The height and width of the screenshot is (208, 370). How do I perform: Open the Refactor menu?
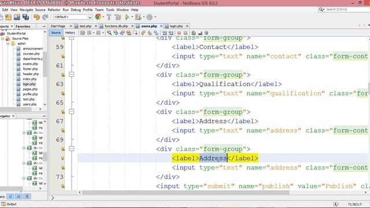[54, 10]
